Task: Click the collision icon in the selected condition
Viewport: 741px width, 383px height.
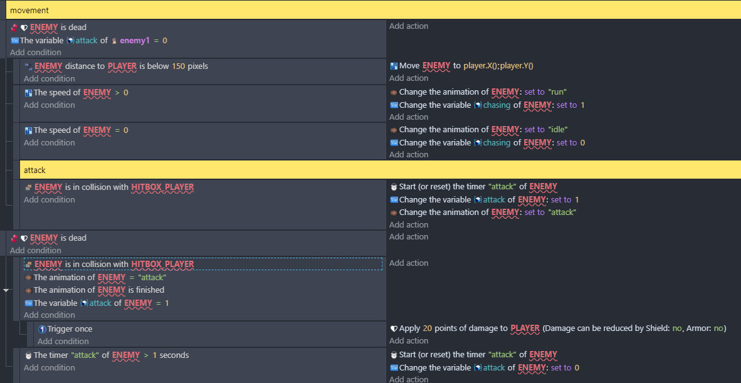Action: 28,265
